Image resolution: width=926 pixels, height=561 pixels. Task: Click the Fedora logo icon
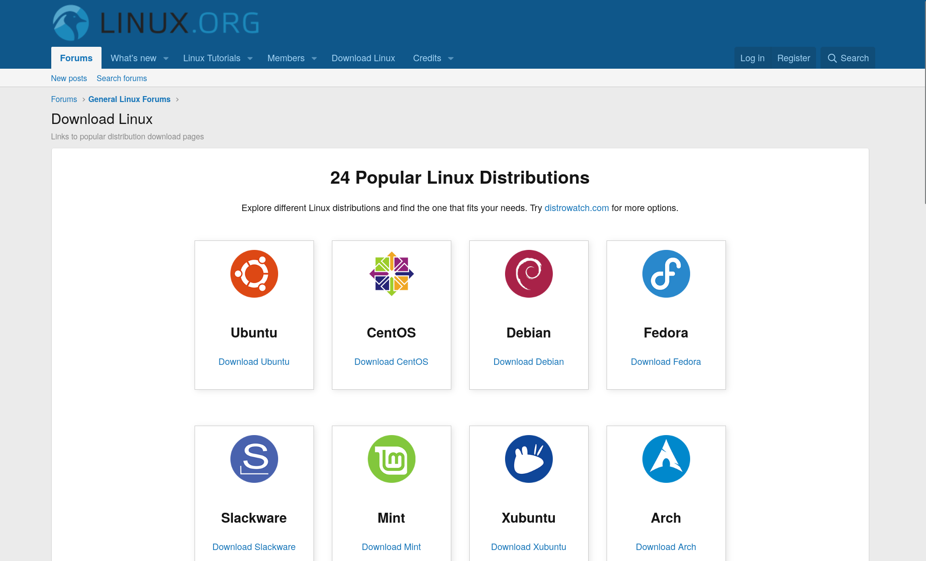point(666,274)
